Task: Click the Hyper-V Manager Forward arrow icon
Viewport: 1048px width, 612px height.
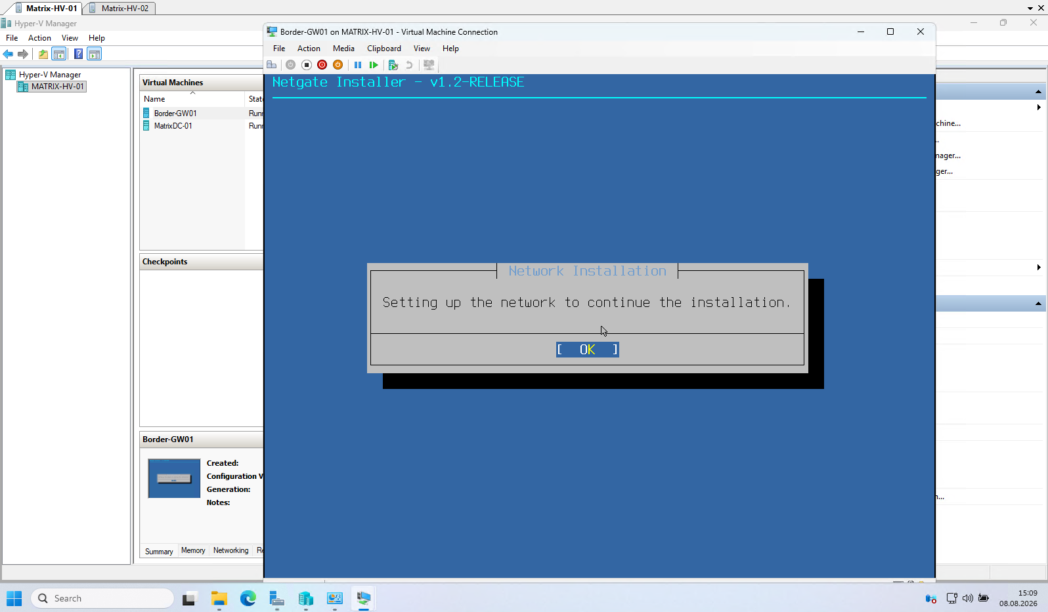Action: 23,54
